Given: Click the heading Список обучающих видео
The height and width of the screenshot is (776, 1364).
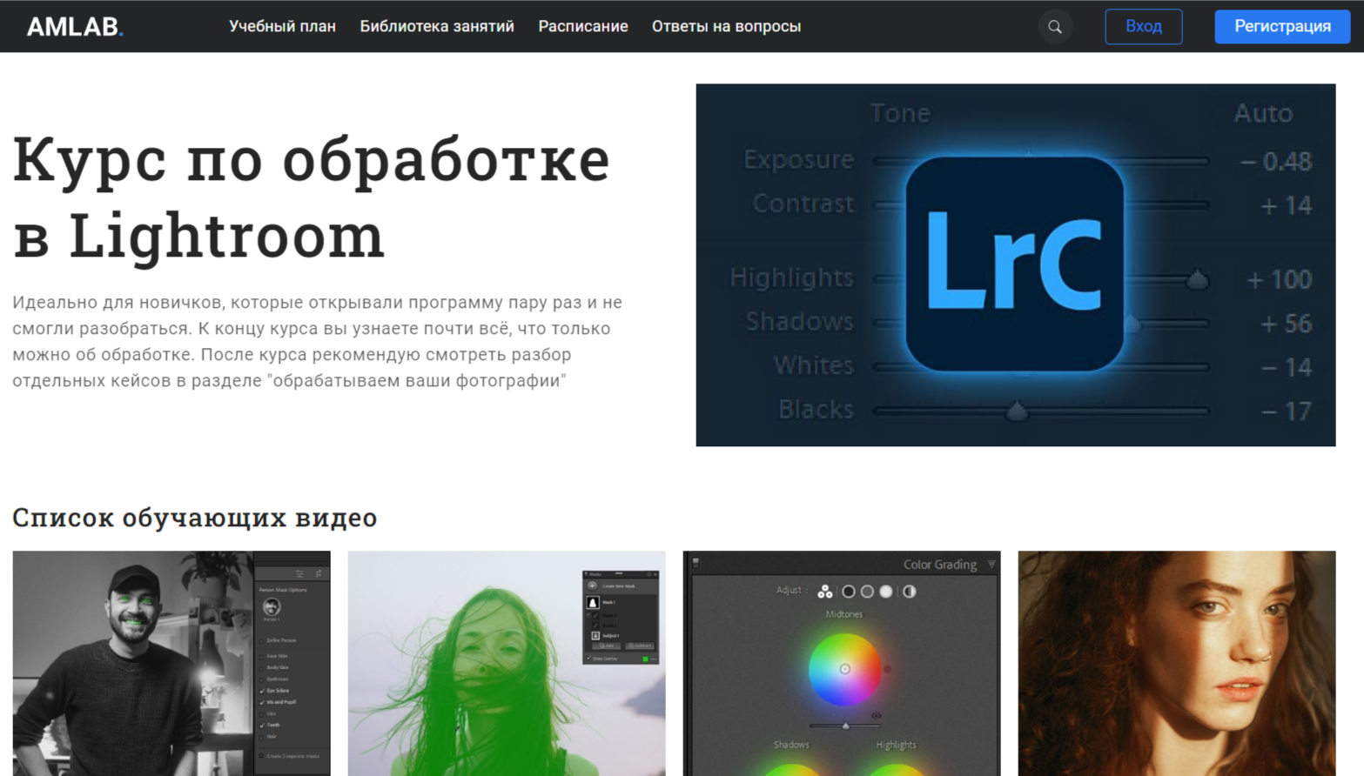Looking at the screenshot, I should click(195, 518).
